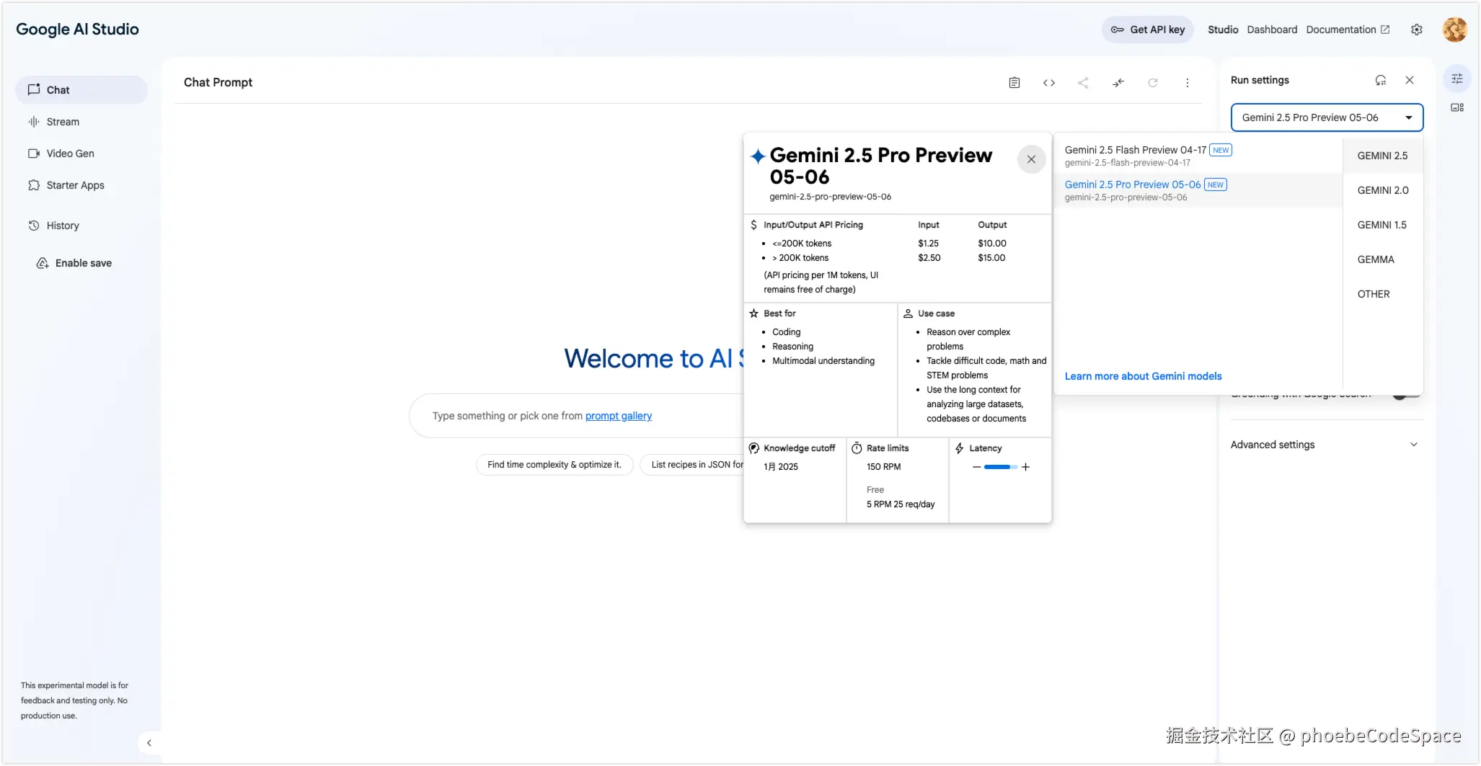Click 'Multimodal understanding' in Best for list
Image resolution: width=1481 pixels, height=766 pixels.
click(x=823, y=361)
